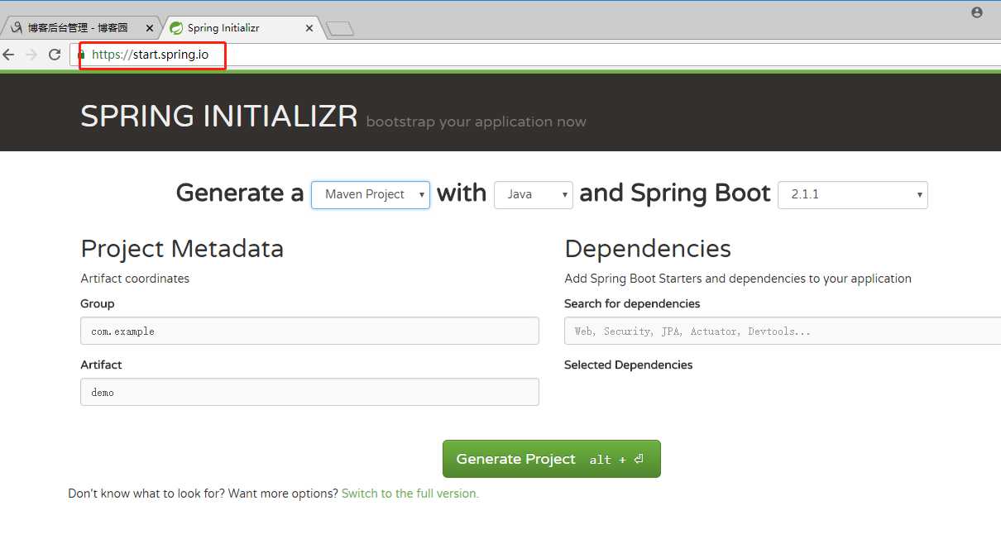This screenshot has height=539, width=1001.
Task: Click the Artifact input field demo
Action: coord(309,392)
